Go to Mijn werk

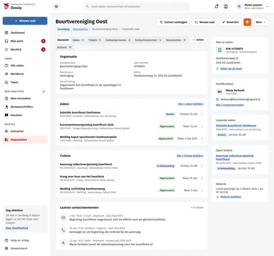coord(25,41)
